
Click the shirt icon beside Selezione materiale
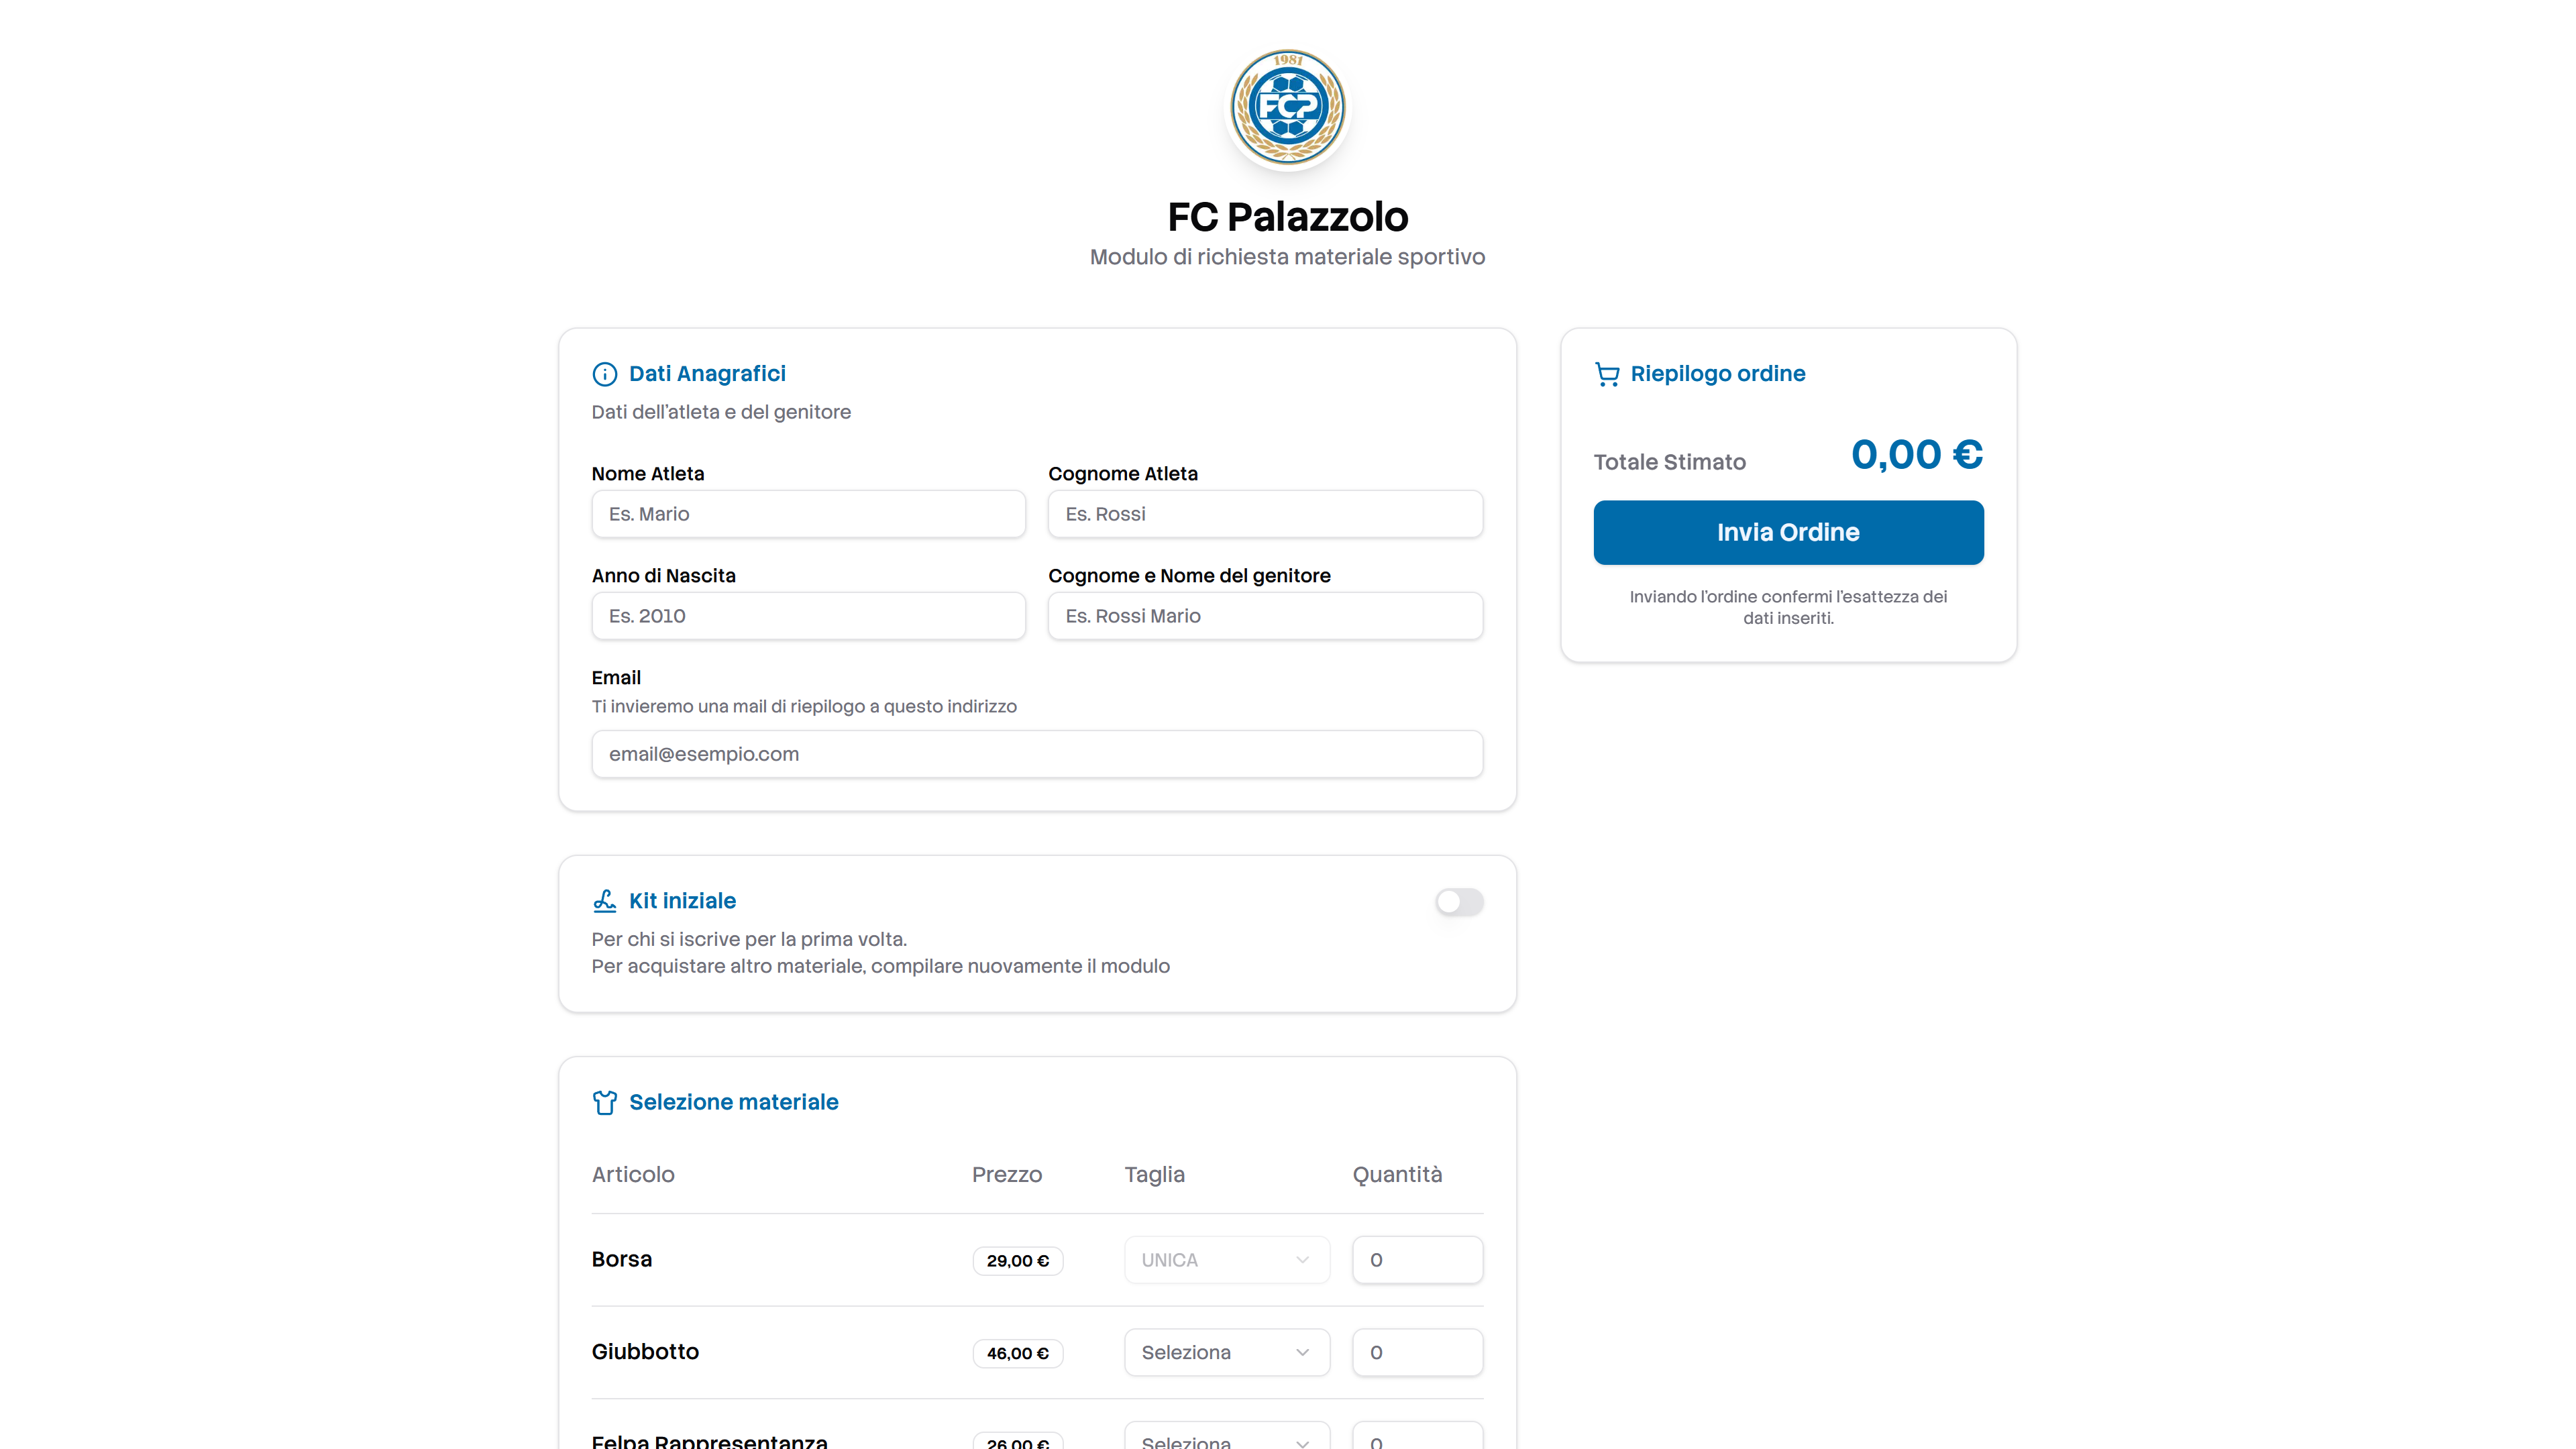[604, 1102]
